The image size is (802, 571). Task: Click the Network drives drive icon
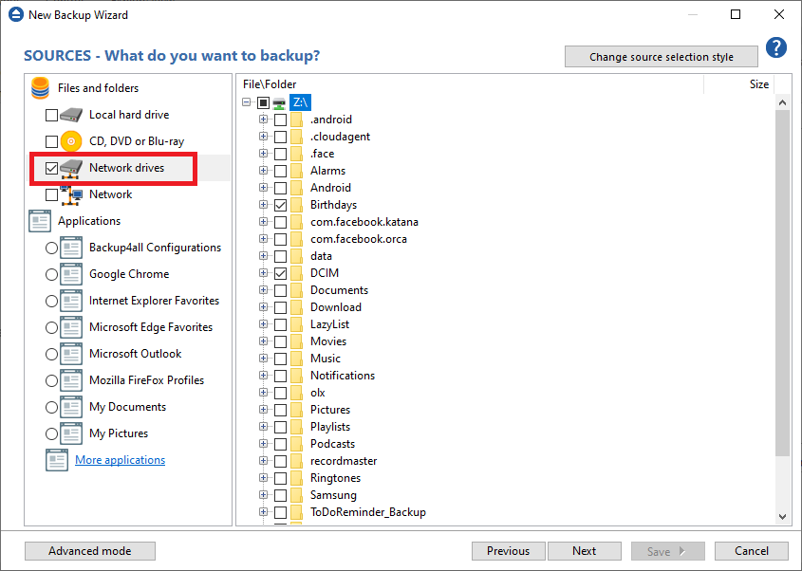(x=71, y=168)
